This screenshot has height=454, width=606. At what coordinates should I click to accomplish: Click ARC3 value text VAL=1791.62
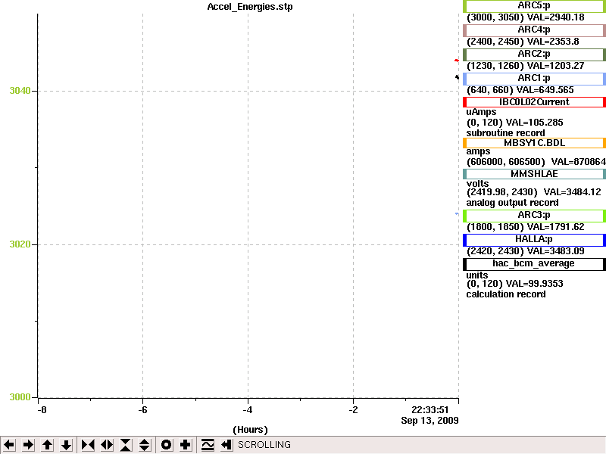click(556, 227)
